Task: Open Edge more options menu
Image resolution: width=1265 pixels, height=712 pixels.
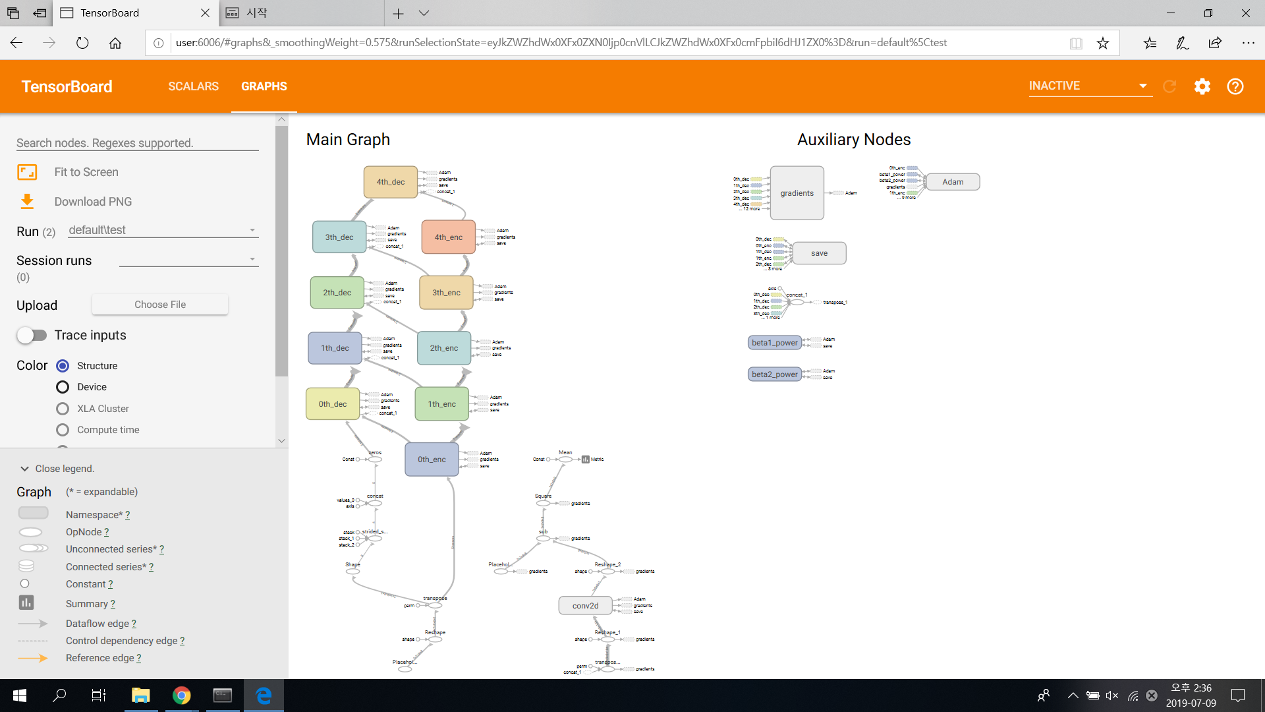Action: coord(1248,43)
